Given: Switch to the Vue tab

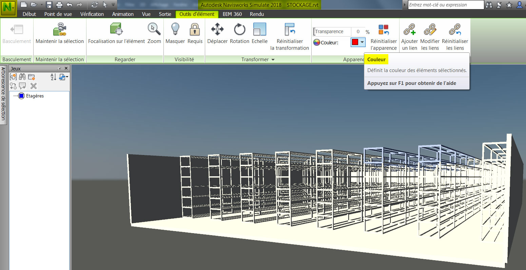Looking at the screenshot, I should pos(146,14).
